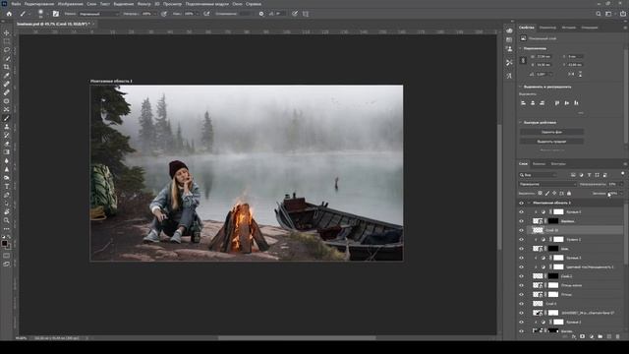
Task: Create new group folder icon
Action: tap(600, 336)
